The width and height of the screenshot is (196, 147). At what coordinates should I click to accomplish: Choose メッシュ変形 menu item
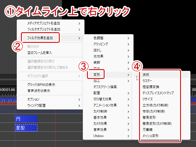tap(161, 136)
